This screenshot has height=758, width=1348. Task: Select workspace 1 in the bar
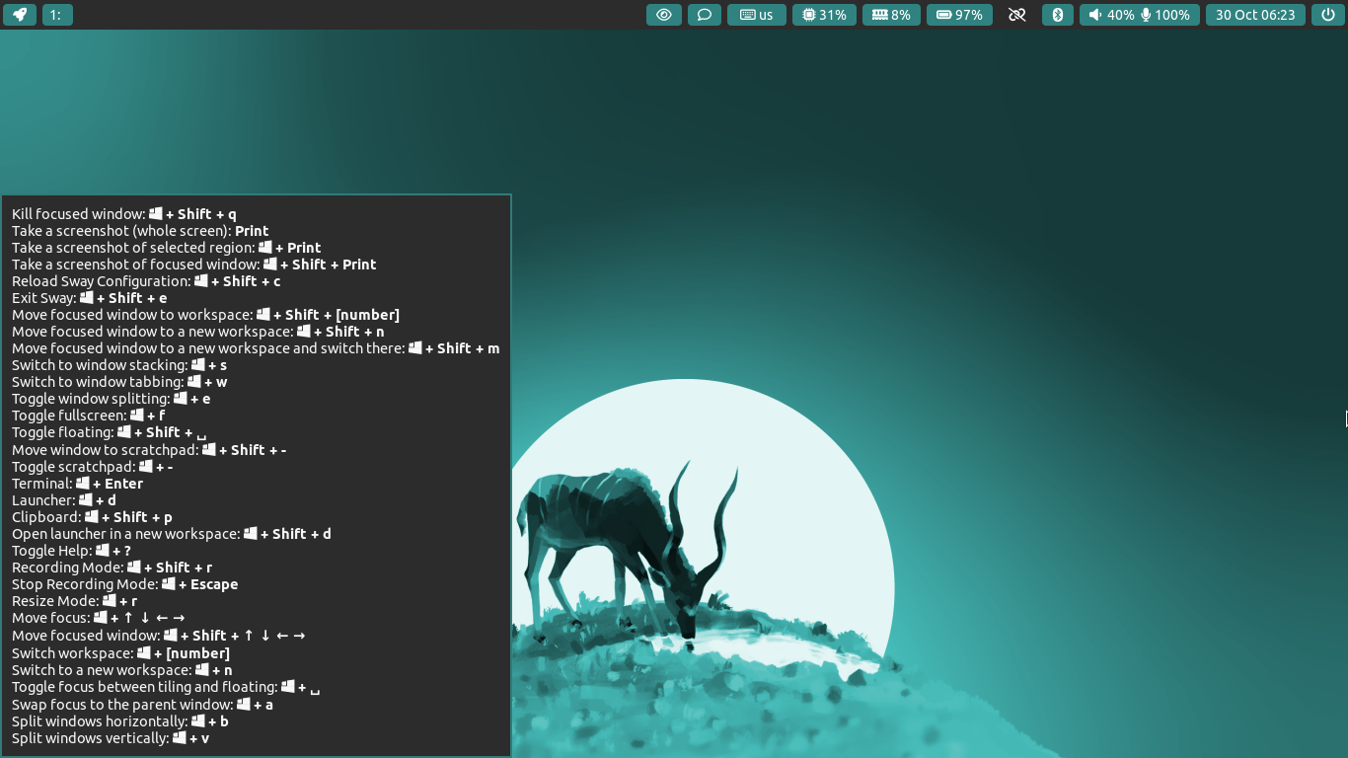click(x=57, y=15)
